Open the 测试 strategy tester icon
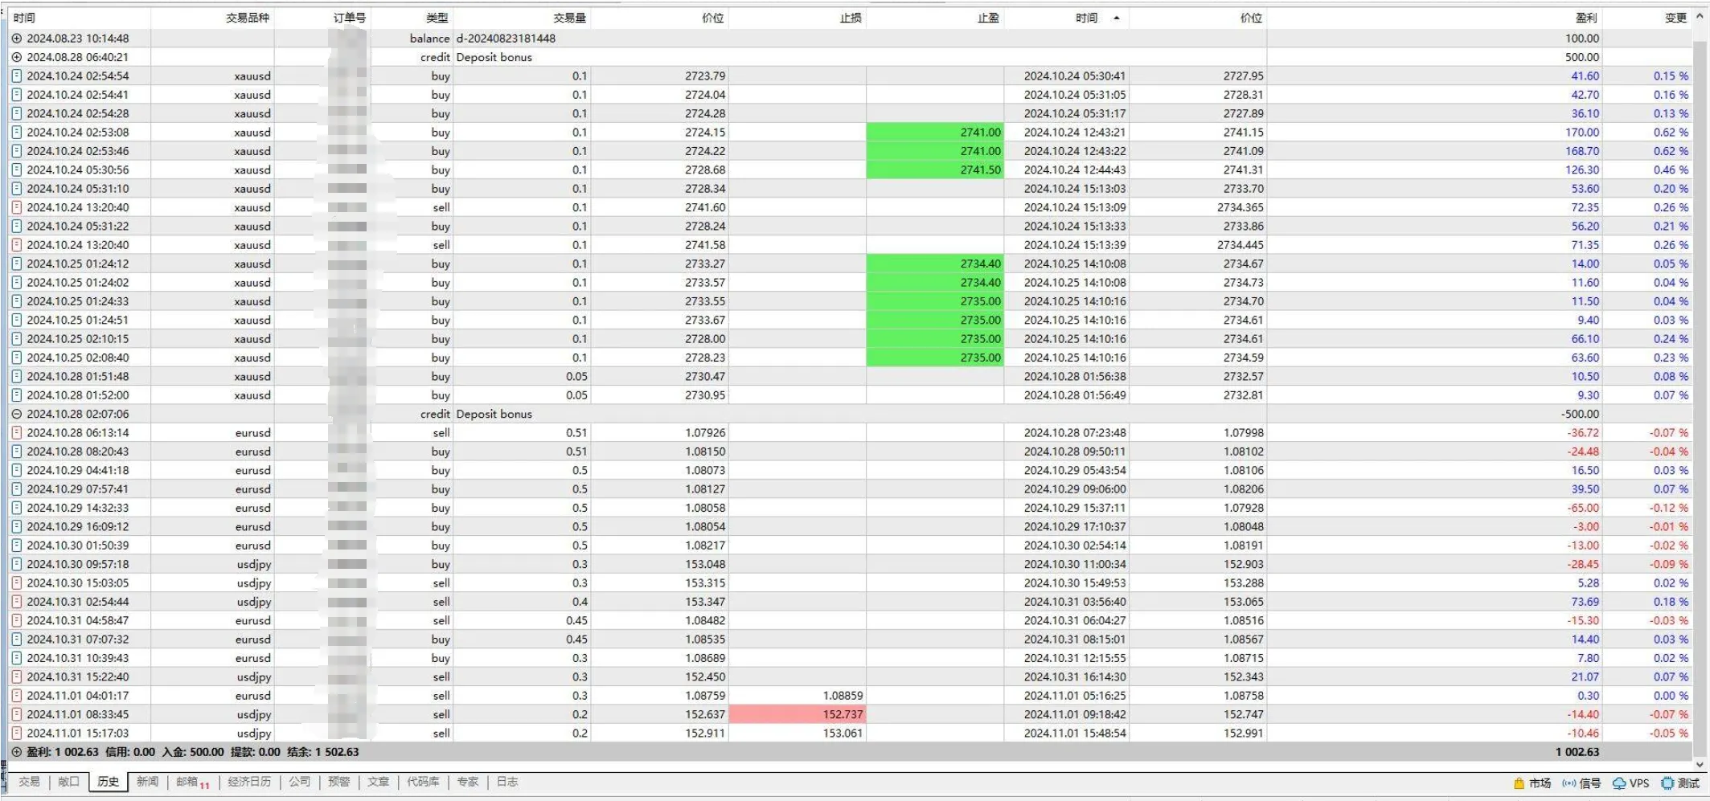The height and width of the screenshot is (801, 1710). point(1667,783)
